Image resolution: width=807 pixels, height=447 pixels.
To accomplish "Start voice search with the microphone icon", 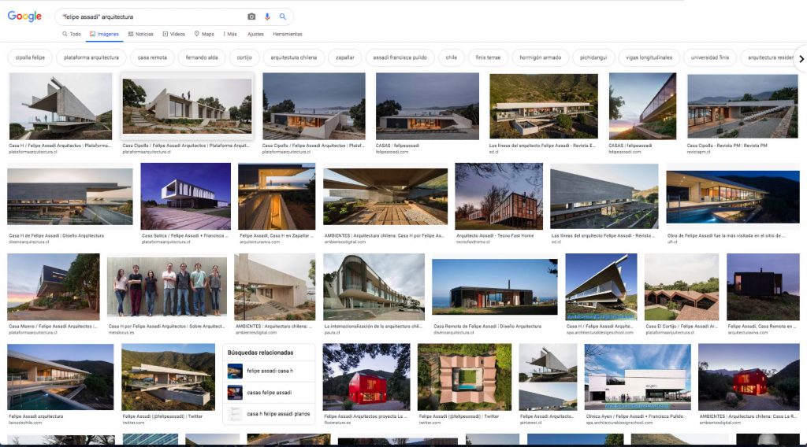I will click(x=267, y=17).
